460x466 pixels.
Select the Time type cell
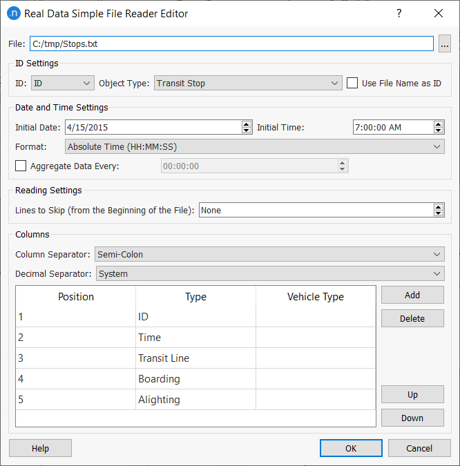(195, 338)
